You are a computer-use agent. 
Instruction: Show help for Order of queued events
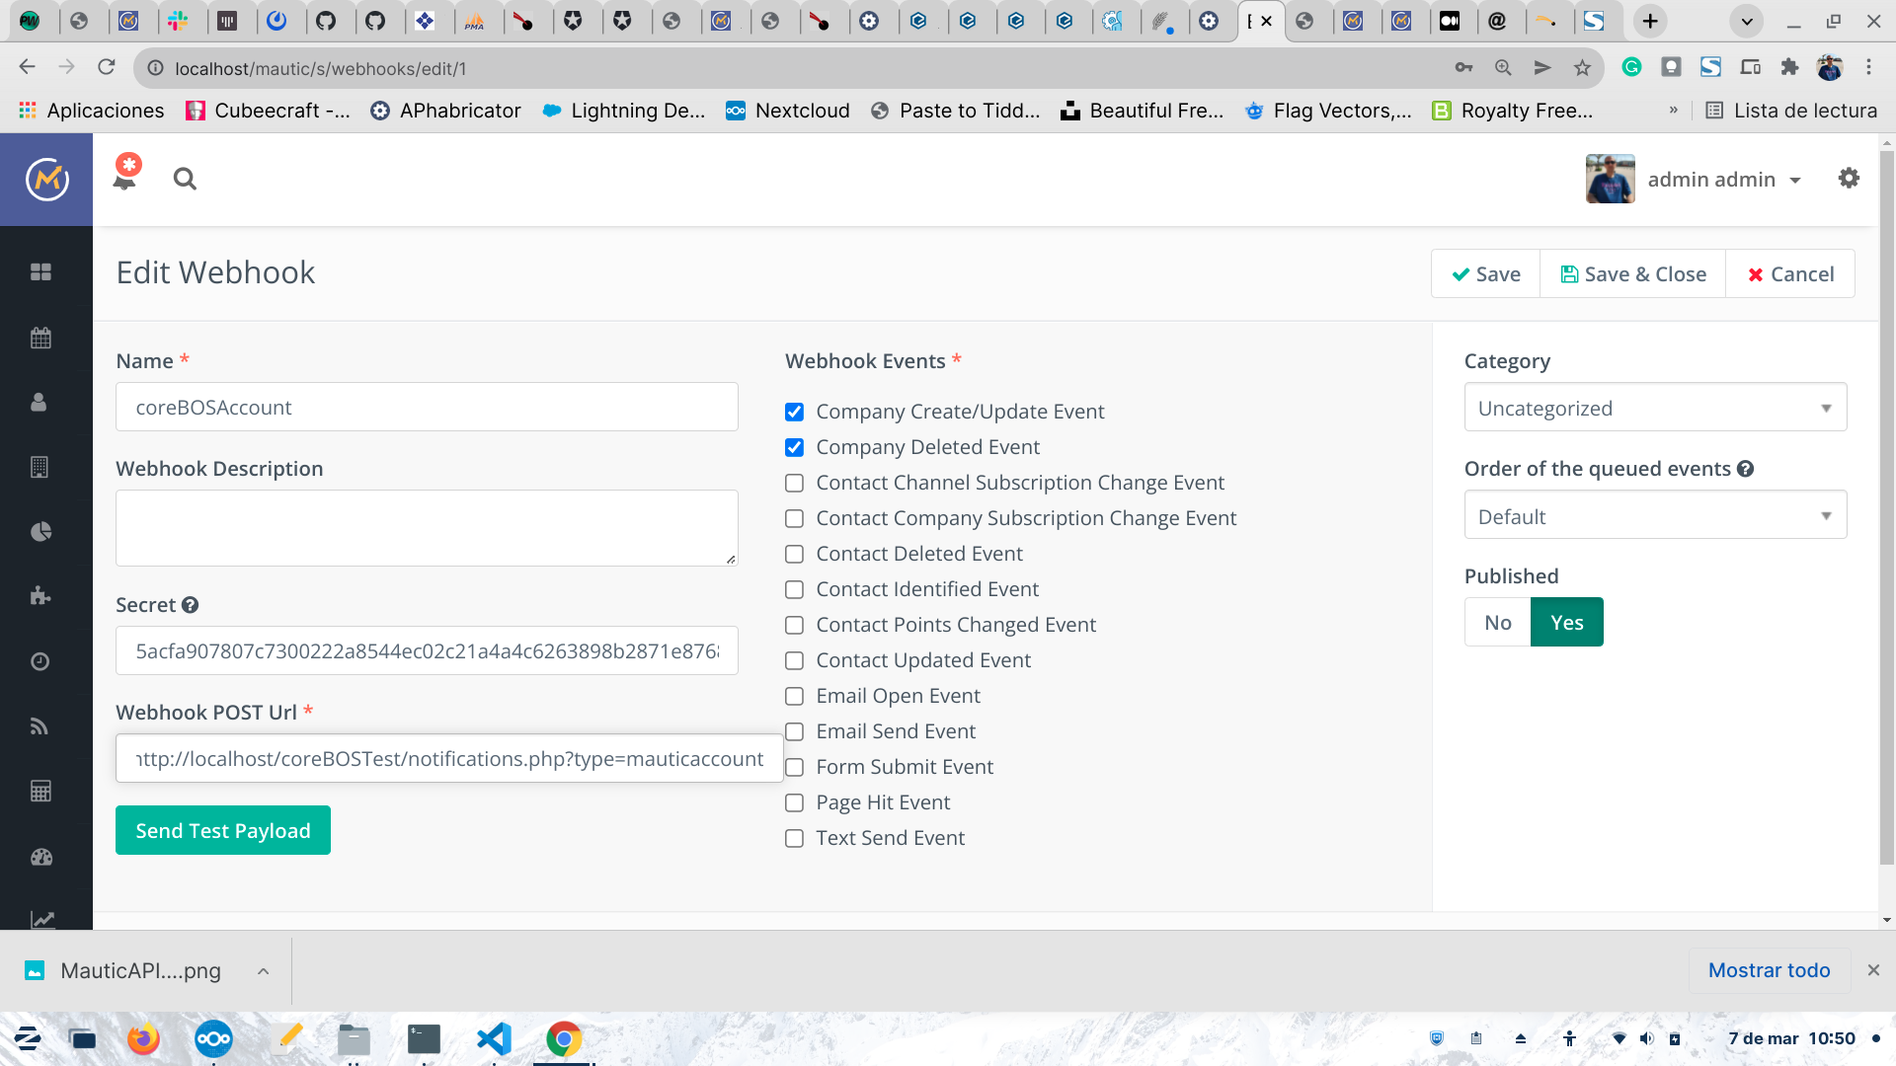coord(1746,469)
